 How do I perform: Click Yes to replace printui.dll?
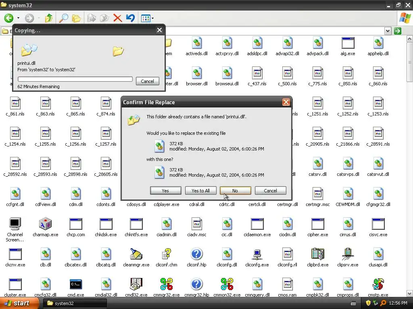tap(165, 190)
